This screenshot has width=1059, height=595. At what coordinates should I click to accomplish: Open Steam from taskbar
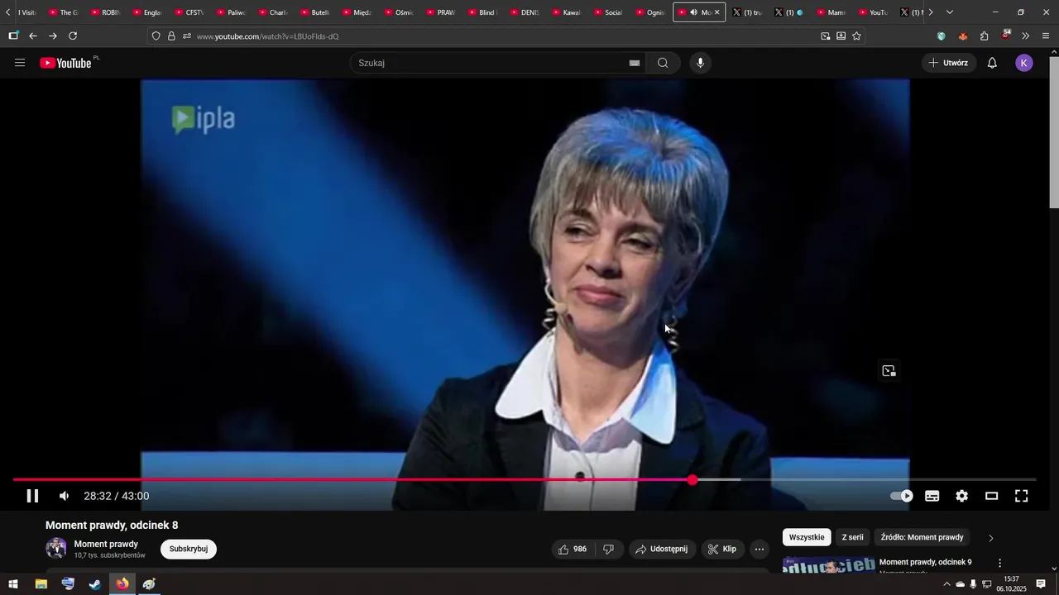pyautogui.click(x=95, y=584)
